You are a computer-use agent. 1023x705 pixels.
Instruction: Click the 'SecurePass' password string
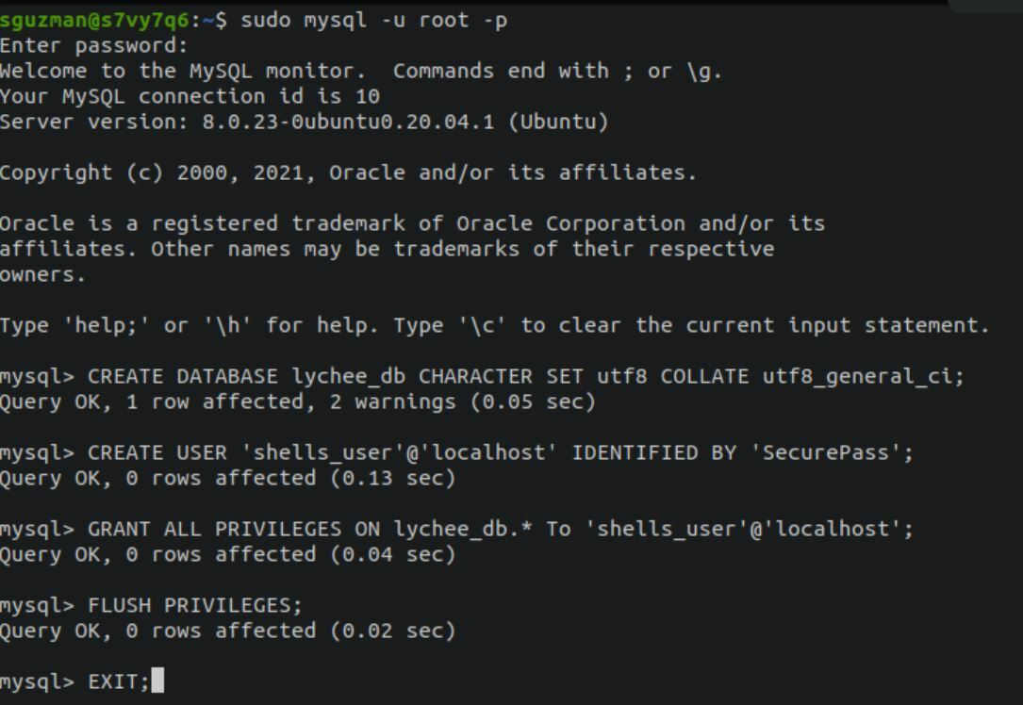825,452
